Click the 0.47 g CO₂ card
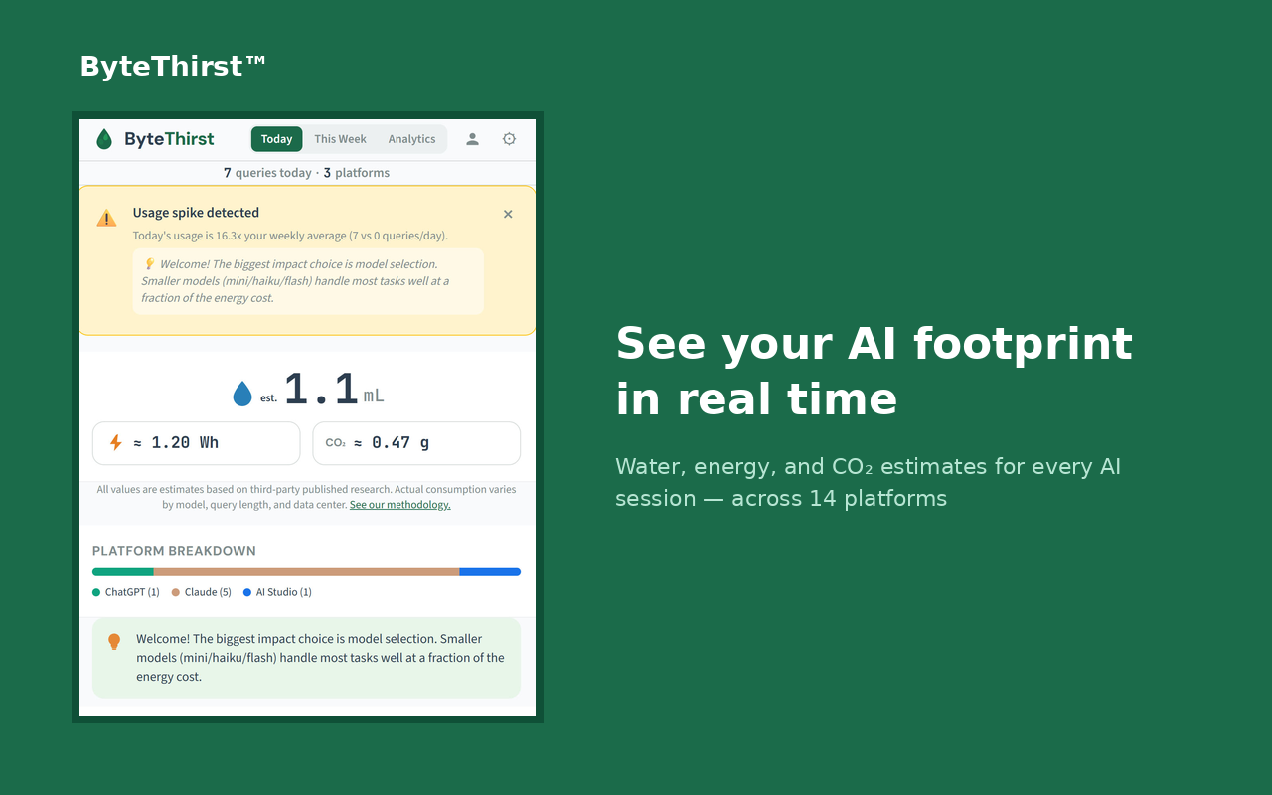Viewport: 1272px width, 795px height. coord(416,443)
